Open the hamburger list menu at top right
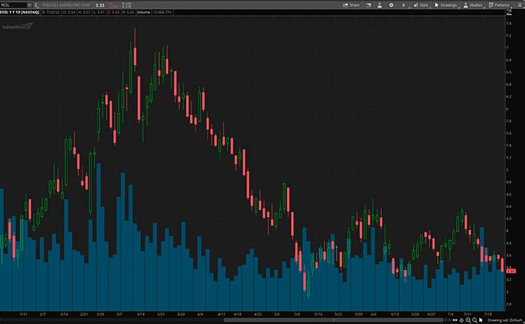Image resolution: width=525 pixels, height=324 pixels. 519,5
